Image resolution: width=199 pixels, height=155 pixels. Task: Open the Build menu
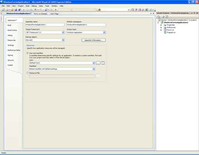tap(28, 6)
